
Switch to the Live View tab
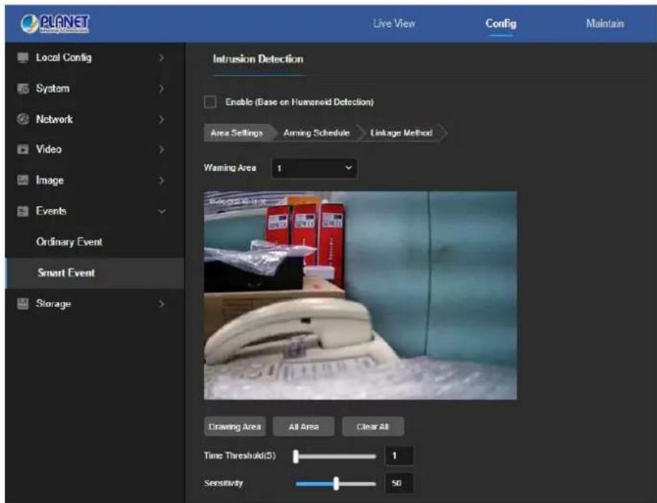[x=394, y=24]
